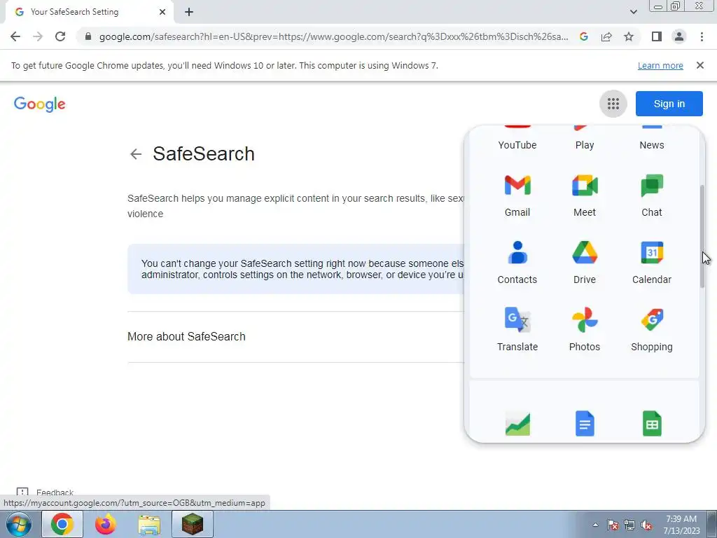
Task: Select the Your SafeSearch Setting tab
Action: pos(89,12)
